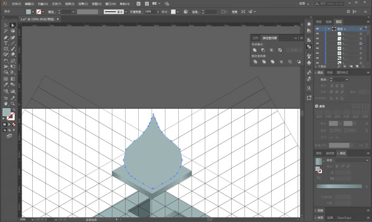Click the gradient slider bar in Gradient panel
The image size is (372, 222).
click(x=339, y=187)
